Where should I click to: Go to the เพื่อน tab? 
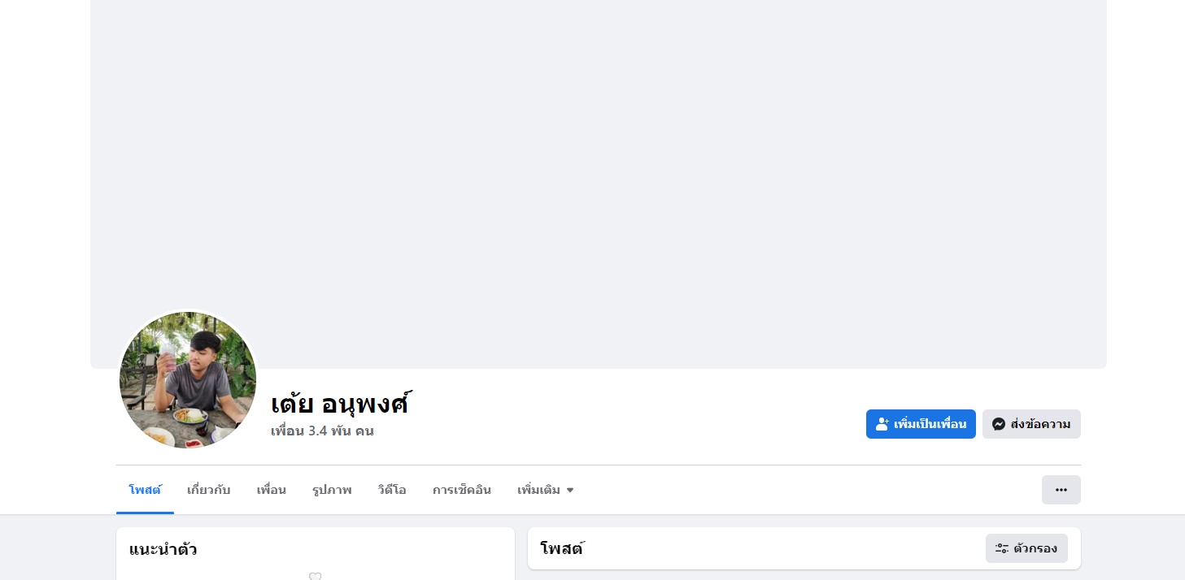point(272,490)
